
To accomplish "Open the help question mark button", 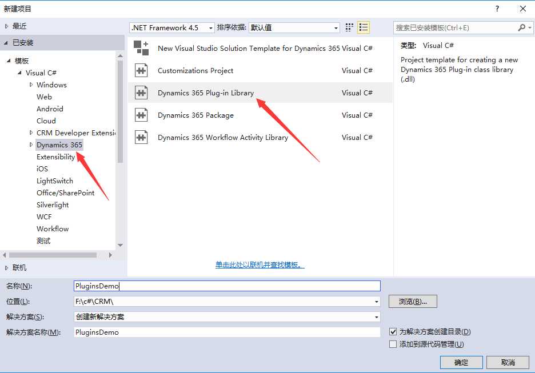I will [x=497, y=9].
